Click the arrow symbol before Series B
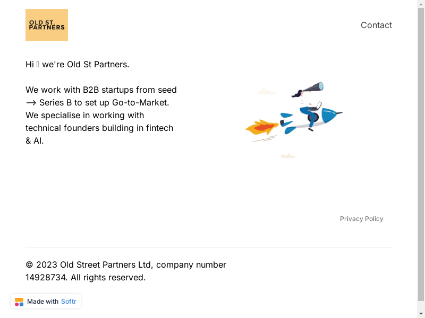The height and width of the screenshot is (318, 425). [31, 103]
